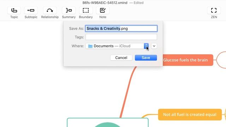Expand the save dialog with chevron

point(154,46)
